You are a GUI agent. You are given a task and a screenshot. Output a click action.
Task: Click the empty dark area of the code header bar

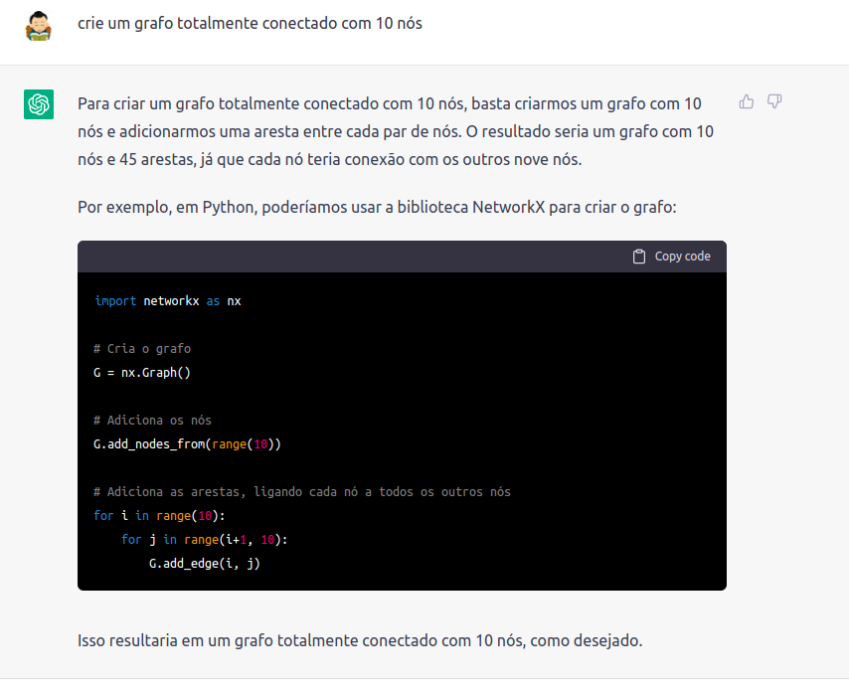[x=348, y=257]
